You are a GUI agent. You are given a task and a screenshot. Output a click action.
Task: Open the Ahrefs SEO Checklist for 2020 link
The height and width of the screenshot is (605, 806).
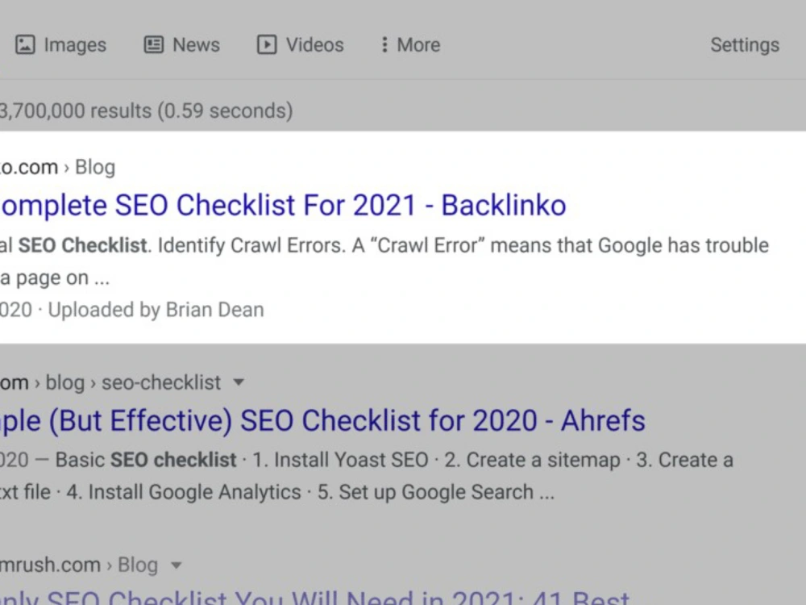322,421
